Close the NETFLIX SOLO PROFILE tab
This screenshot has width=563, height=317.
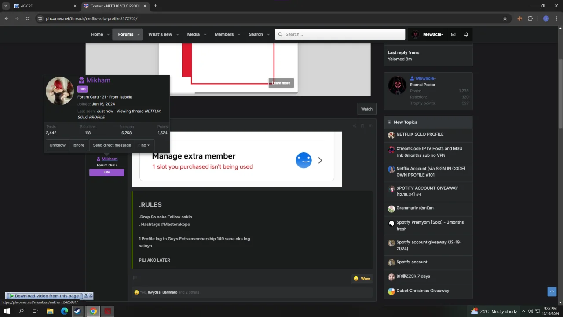pos(145,6)
